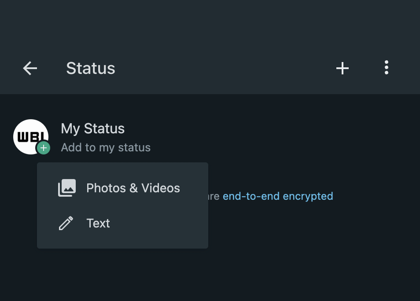Click the "Add to my status" subtitle
Screen dimensions: 420x301
pyautogui.click(x=106, y=147)
